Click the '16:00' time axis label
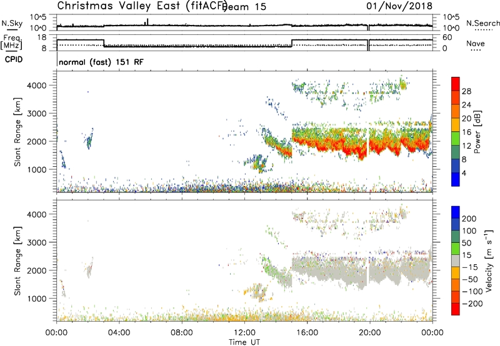Image resolution: width=500 pixels, height=346 pixels. tap(307, 333)
